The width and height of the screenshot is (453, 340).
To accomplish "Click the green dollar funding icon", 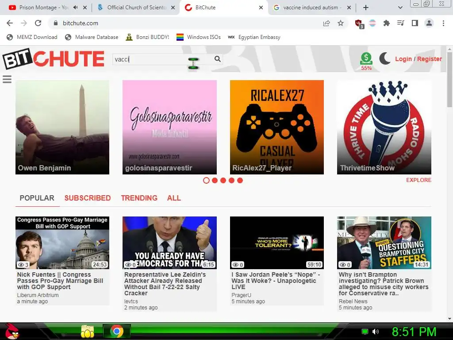I will point(366,59).
